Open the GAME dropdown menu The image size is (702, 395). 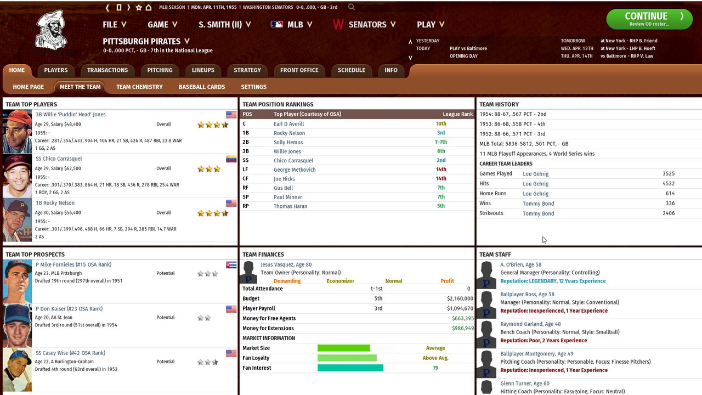[162, 25]
